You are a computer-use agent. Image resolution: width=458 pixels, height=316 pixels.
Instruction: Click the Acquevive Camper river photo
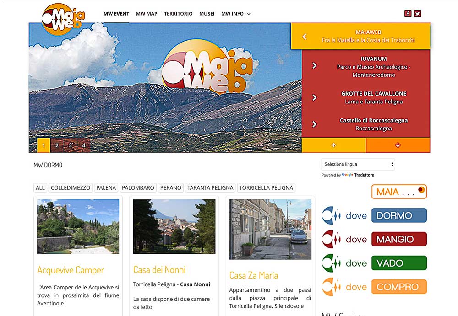pos(78,227)
